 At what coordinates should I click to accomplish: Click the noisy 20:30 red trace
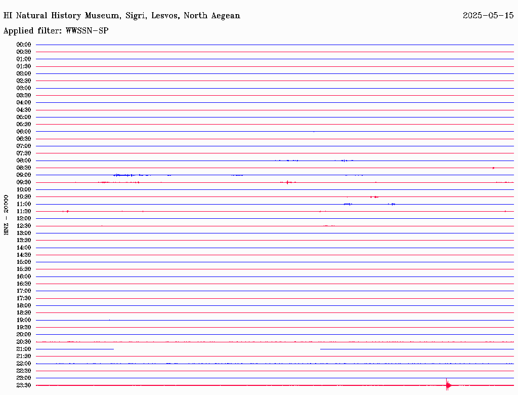point(275,342)
